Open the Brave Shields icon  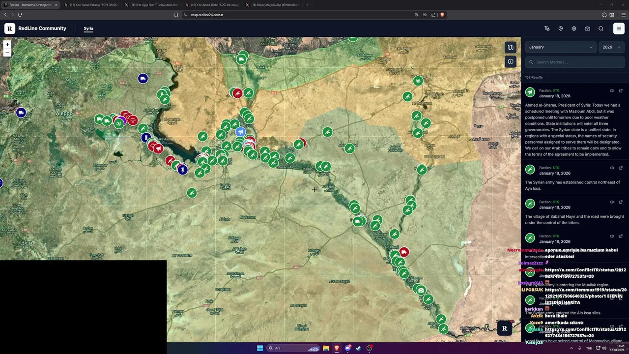442,15
